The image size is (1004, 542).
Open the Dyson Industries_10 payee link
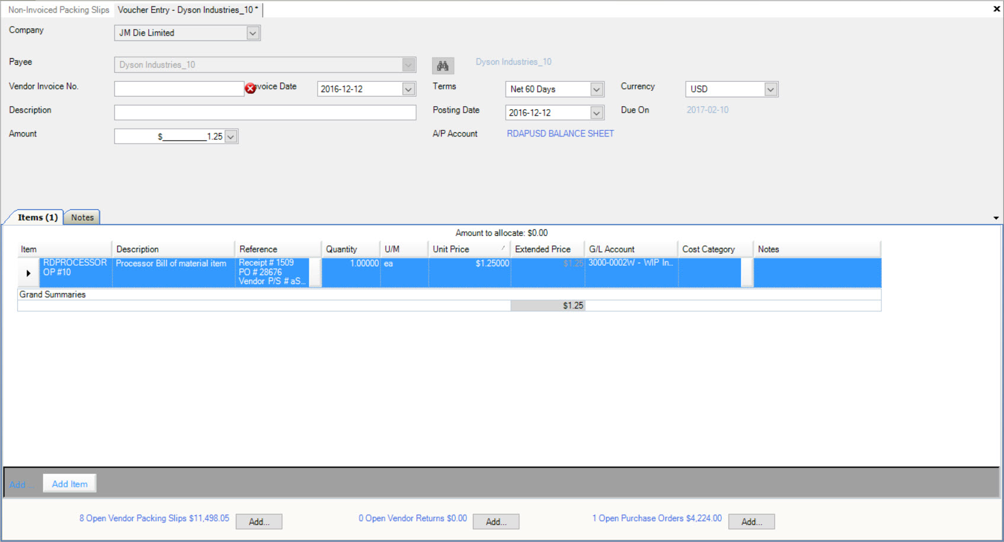pos(513,62)
